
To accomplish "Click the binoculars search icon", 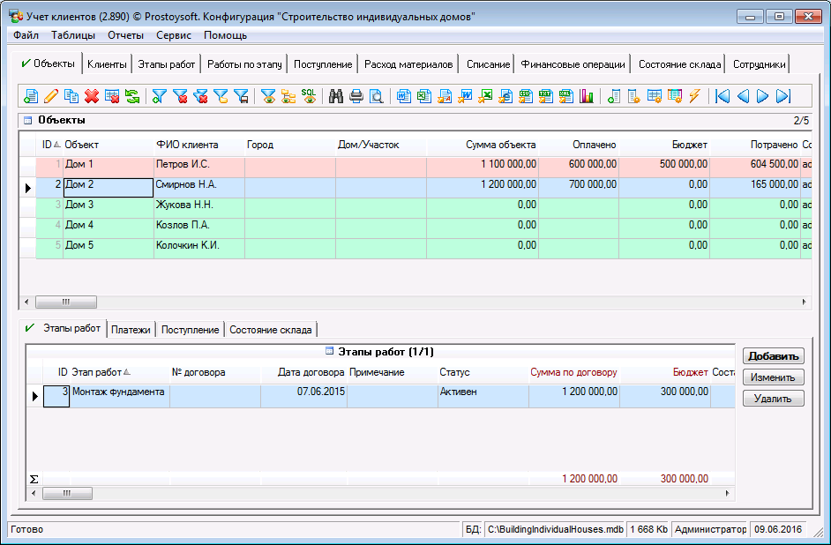I will (336, 96).
